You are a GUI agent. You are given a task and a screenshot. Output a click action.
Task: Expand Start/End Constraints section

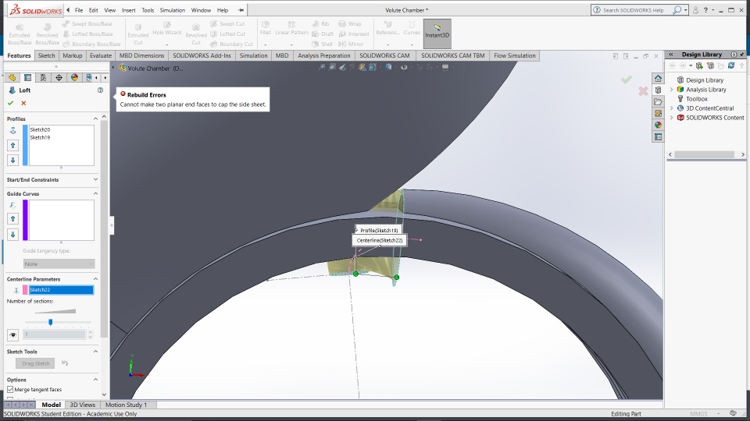pyautogui.click(x=95, y=179)
